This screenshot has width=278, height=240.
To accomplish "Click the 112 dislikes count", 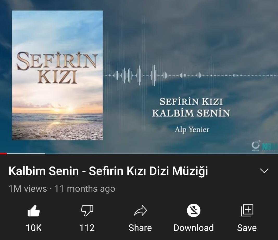I will point(87,228).
